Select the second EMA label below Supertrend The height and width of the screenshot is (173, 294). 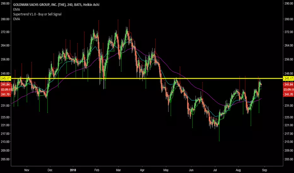coord(16,19)
